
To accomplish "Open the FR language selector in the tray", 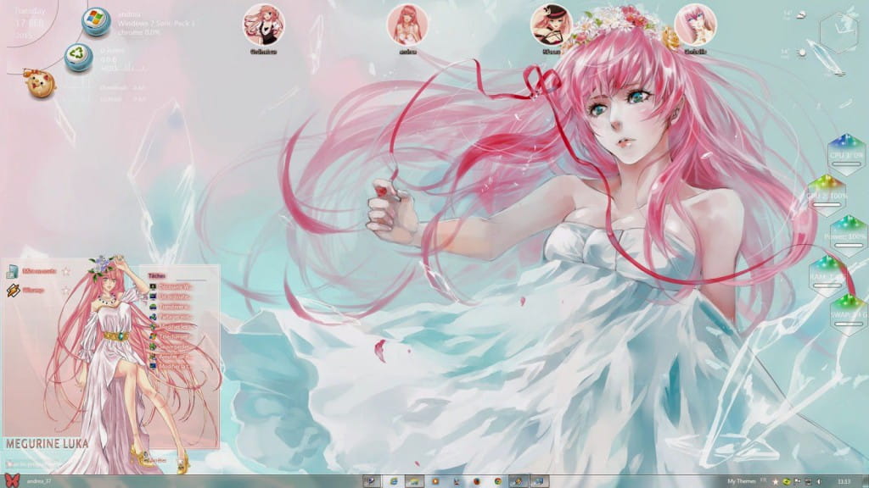I will 764,480.
